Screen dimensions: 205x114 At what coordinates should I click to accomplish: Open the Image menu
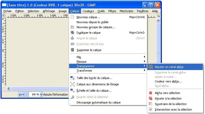63,11
